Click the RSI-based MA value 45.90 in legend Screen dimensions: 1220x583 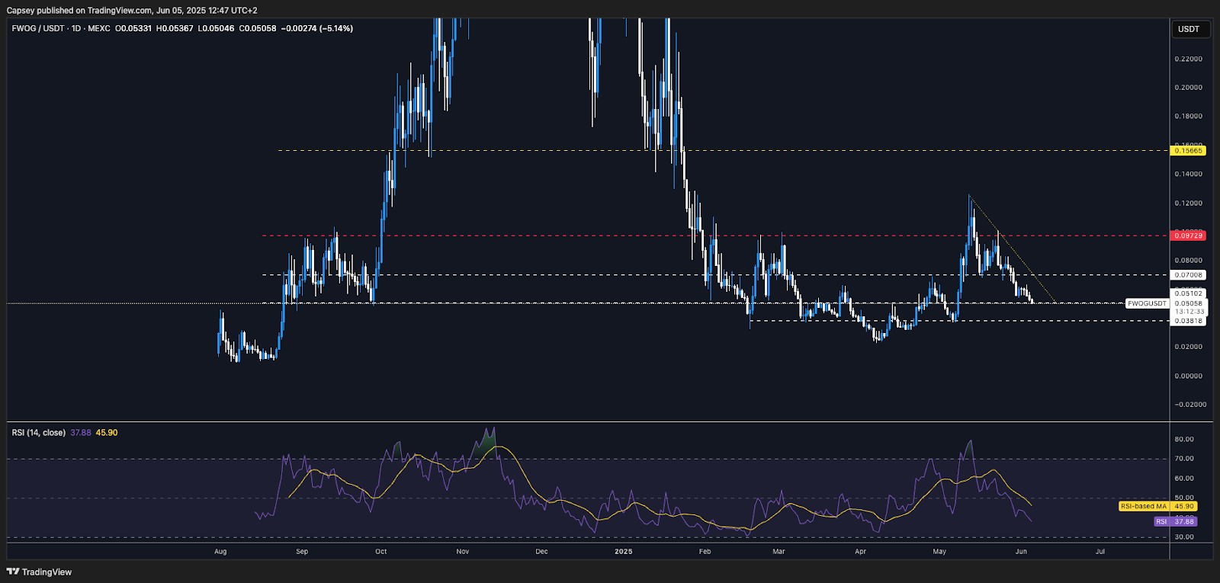pos(107,433)
